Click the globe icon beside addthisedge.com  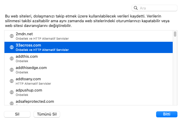(x=12, y=70)
